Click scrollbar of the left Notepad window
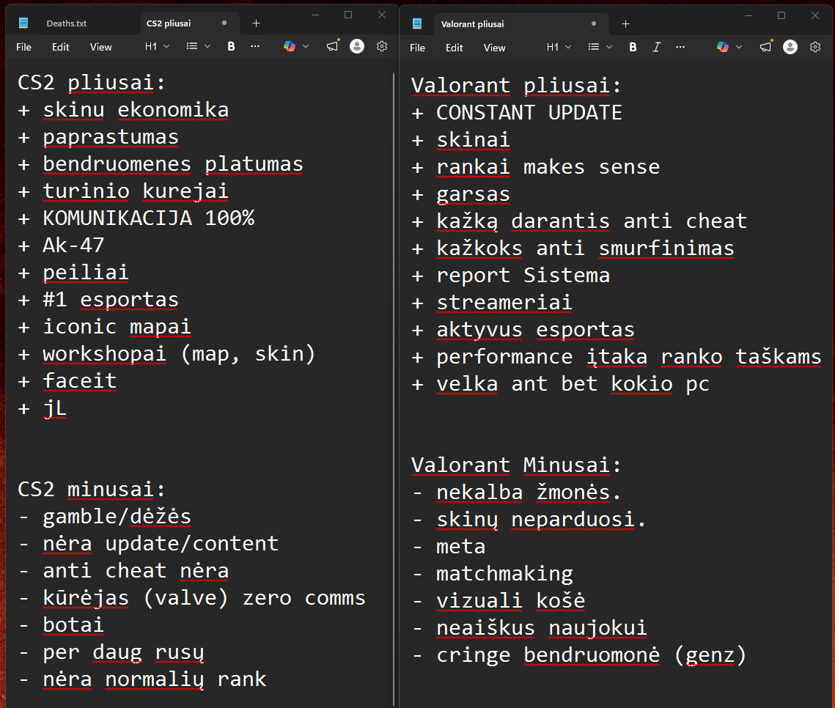Screen dimensions: 835x708 tap(394, 388)
